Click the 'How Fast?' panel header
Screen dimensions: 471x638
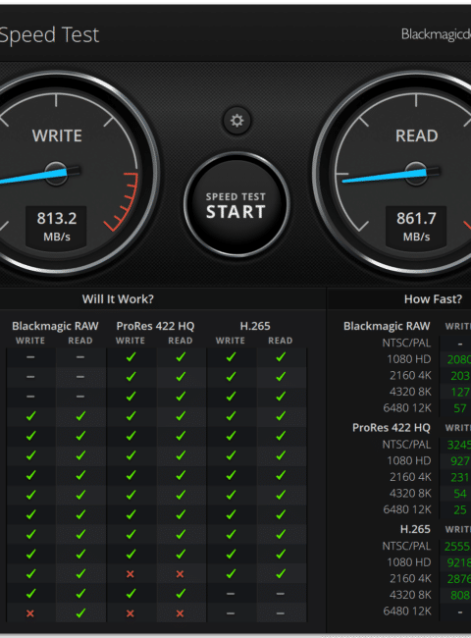tap(433, 299)
